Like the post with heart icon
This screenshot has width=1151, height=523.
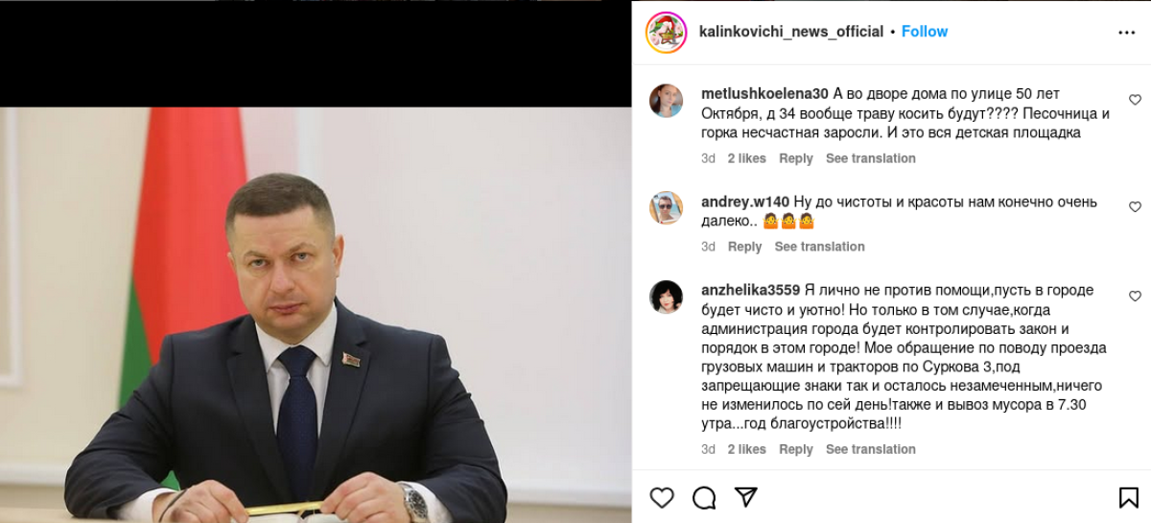click(662, 497)
